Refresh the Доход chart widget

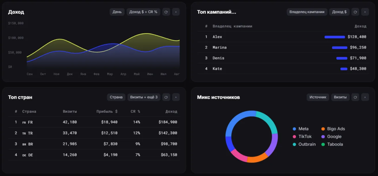point(166,12)
